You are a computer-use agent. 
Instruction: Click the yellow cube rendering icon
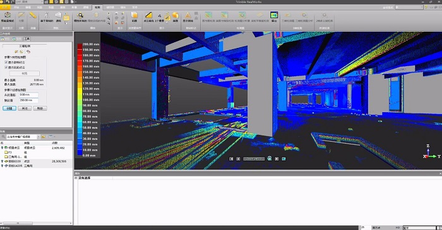[x=134, y=15]
